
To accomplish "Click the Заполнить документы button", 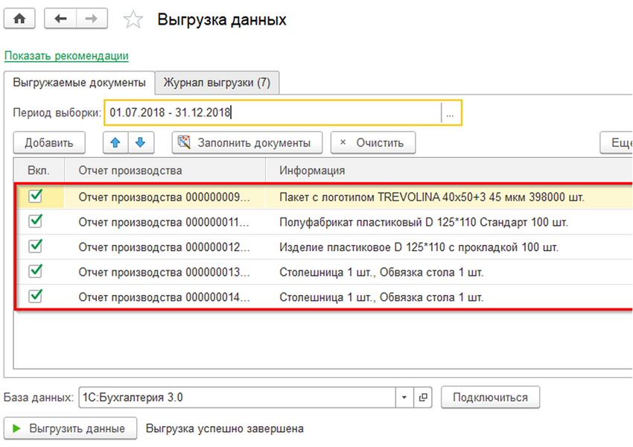I will [246, 142].
